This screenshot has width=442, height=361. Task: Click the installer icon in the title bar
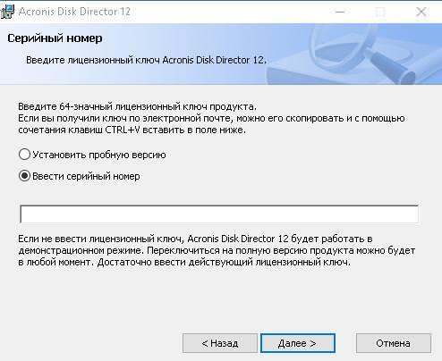click(x=7, y=12)
